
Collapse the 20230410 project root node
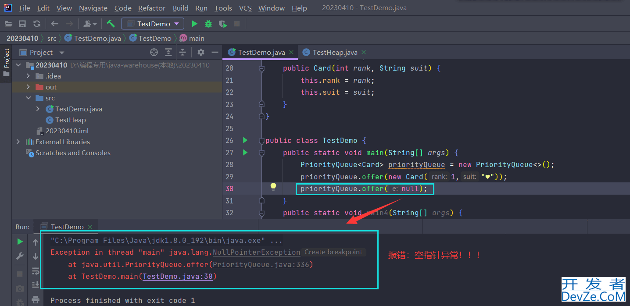click(x=18, y=65)
